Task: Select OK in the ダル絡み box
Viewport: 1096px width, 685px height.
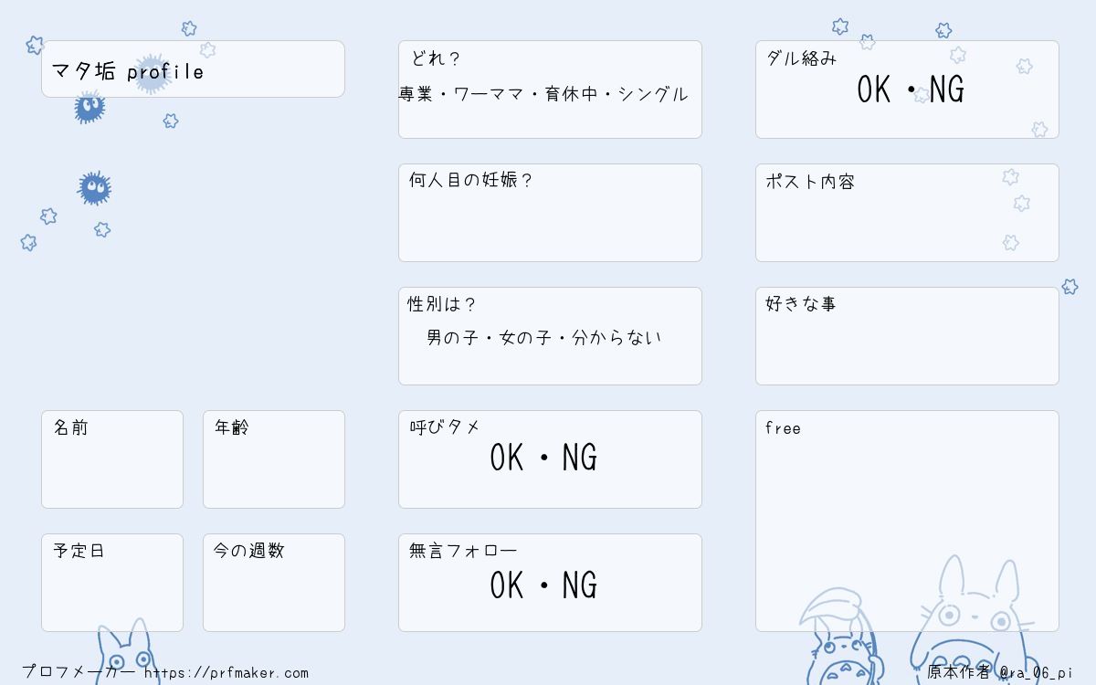Action: point(874,90)
